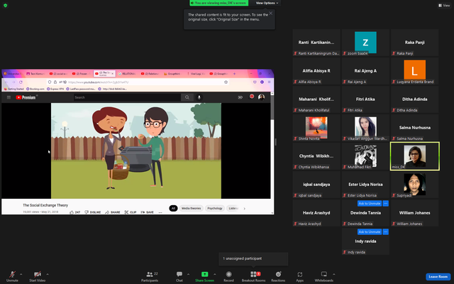This screenshot has height=284, width=454.
Task: Open the Chat panel
Action: (179, 276)
